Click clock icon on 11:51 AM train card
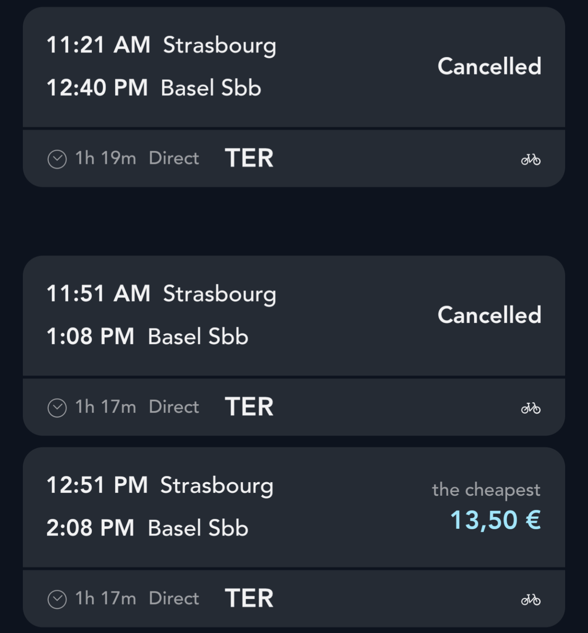 (57, 408)
